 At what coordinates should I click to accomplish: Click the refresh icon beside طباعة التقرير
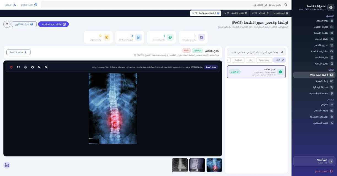pyautogui.click(x=7, y=24)
